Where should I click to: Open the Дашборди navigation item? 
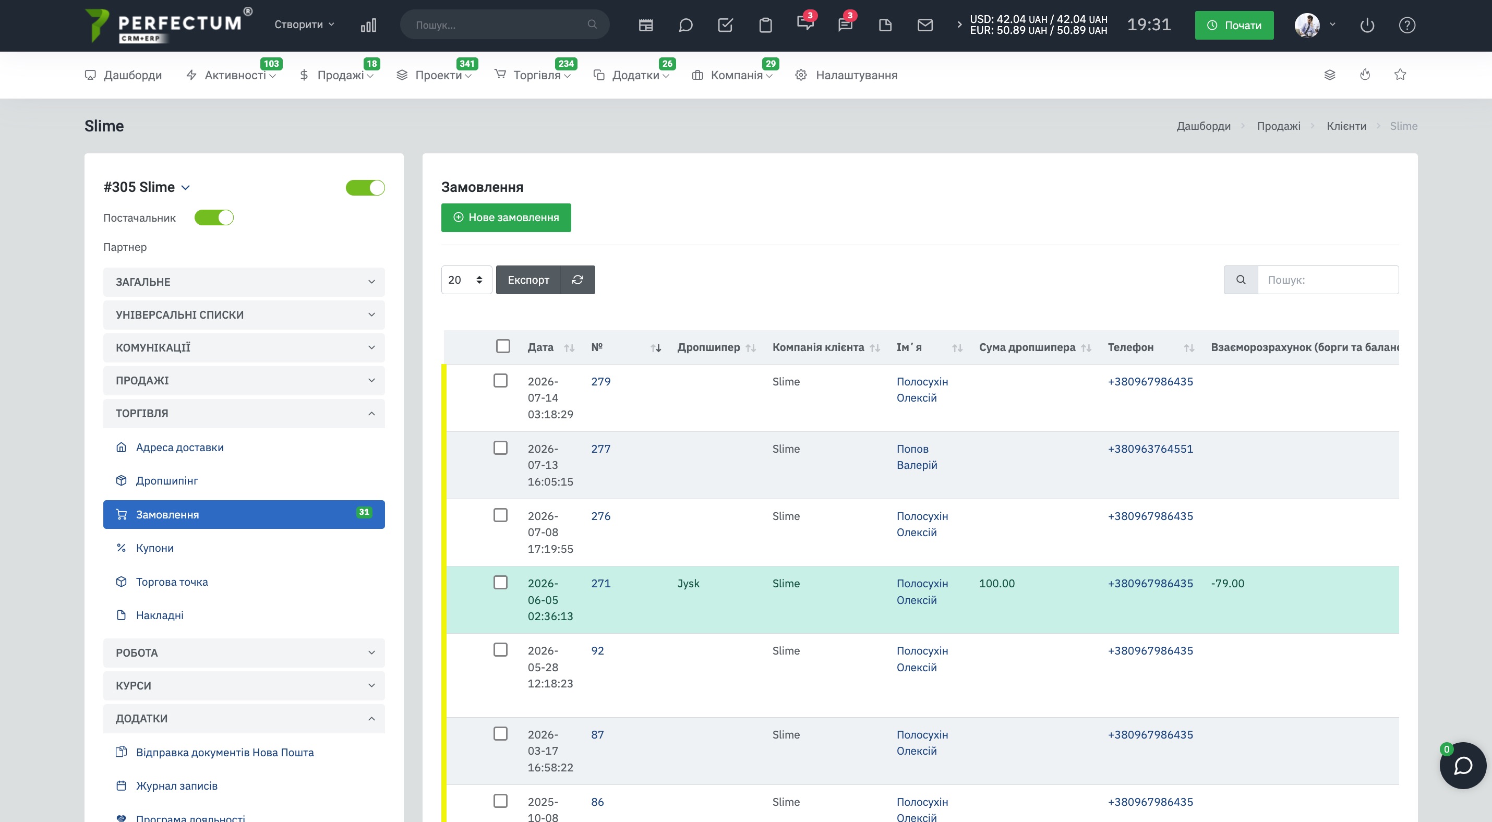coord(123,75)
